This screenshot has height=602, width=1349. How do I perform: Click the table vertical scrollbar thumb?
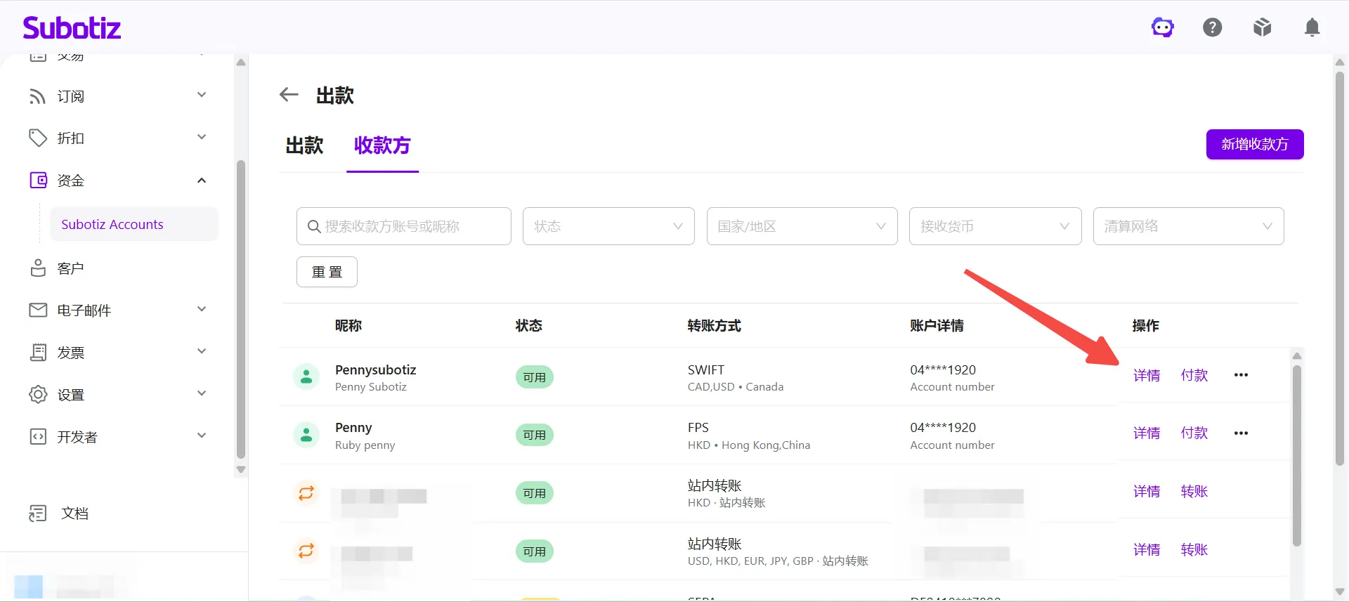(1297, 455)
